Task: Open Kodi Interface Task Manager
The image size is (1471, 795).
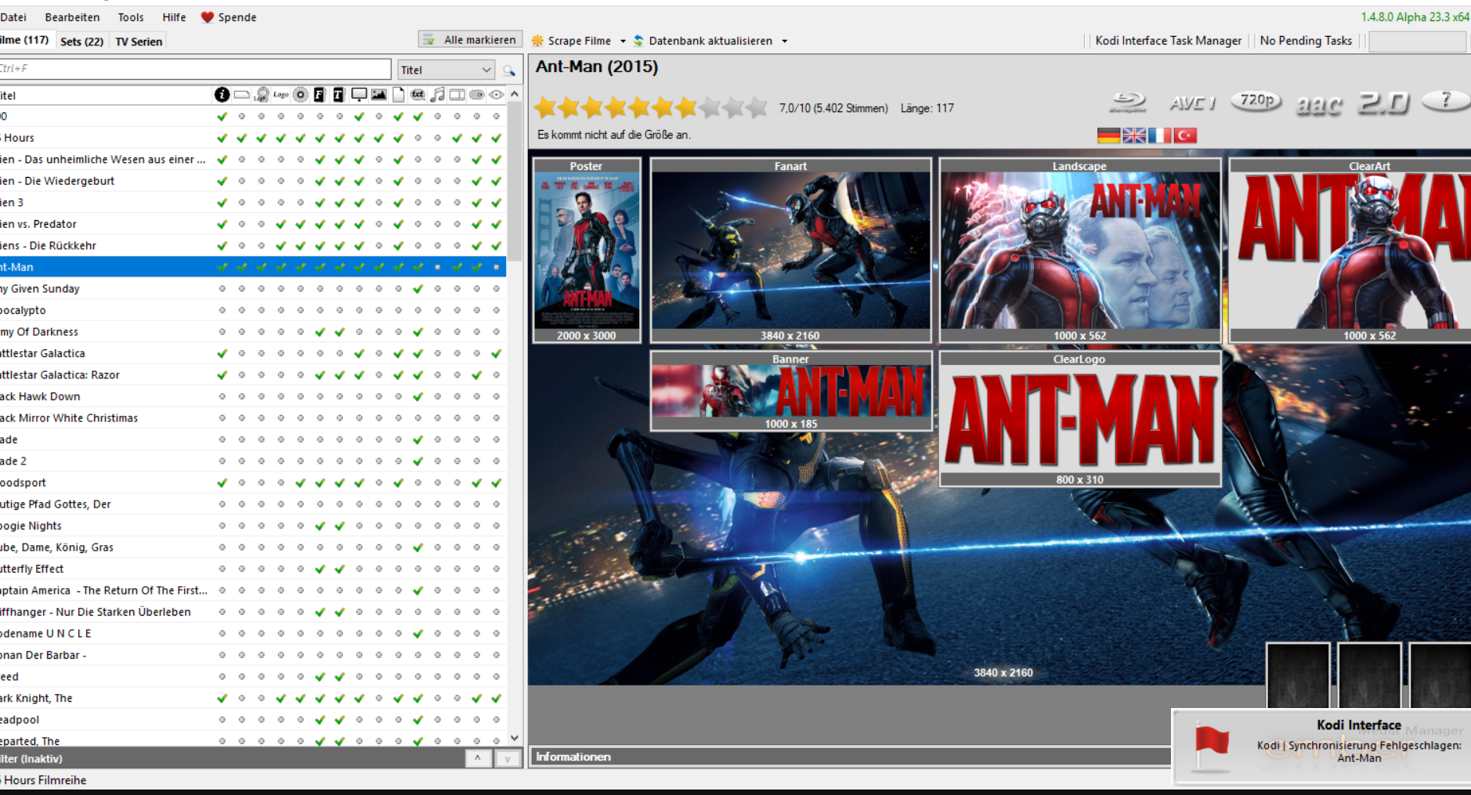Action: [1168, 41]
